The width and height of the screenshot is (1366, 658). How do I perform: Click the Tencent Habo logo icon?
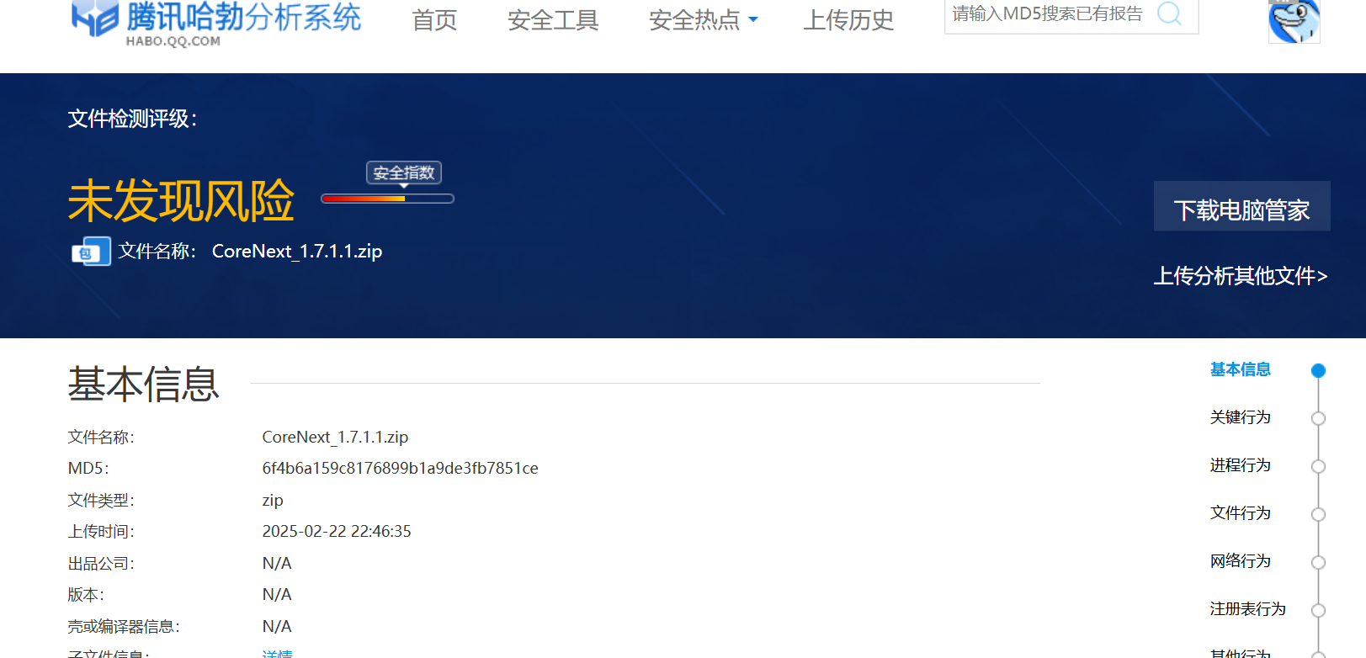(94, 19)
